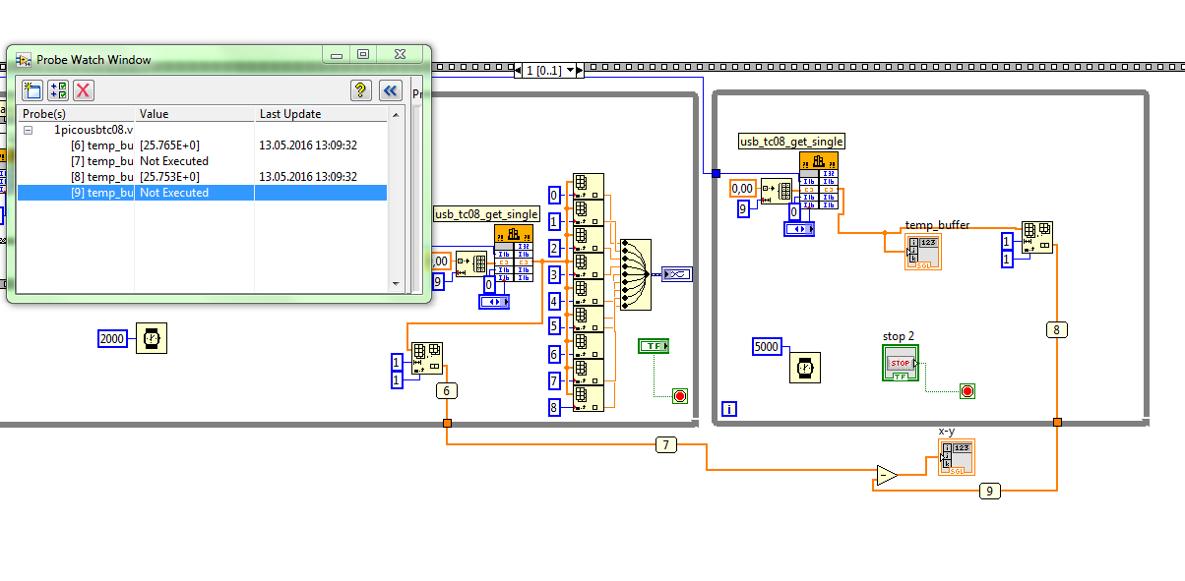The height and width of the screenshot is (581, 1185).
Task: Click constant 9 in right loop
Action: (743, 208)
